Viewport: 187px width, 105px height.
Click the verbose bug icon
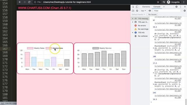pos(136,36)
